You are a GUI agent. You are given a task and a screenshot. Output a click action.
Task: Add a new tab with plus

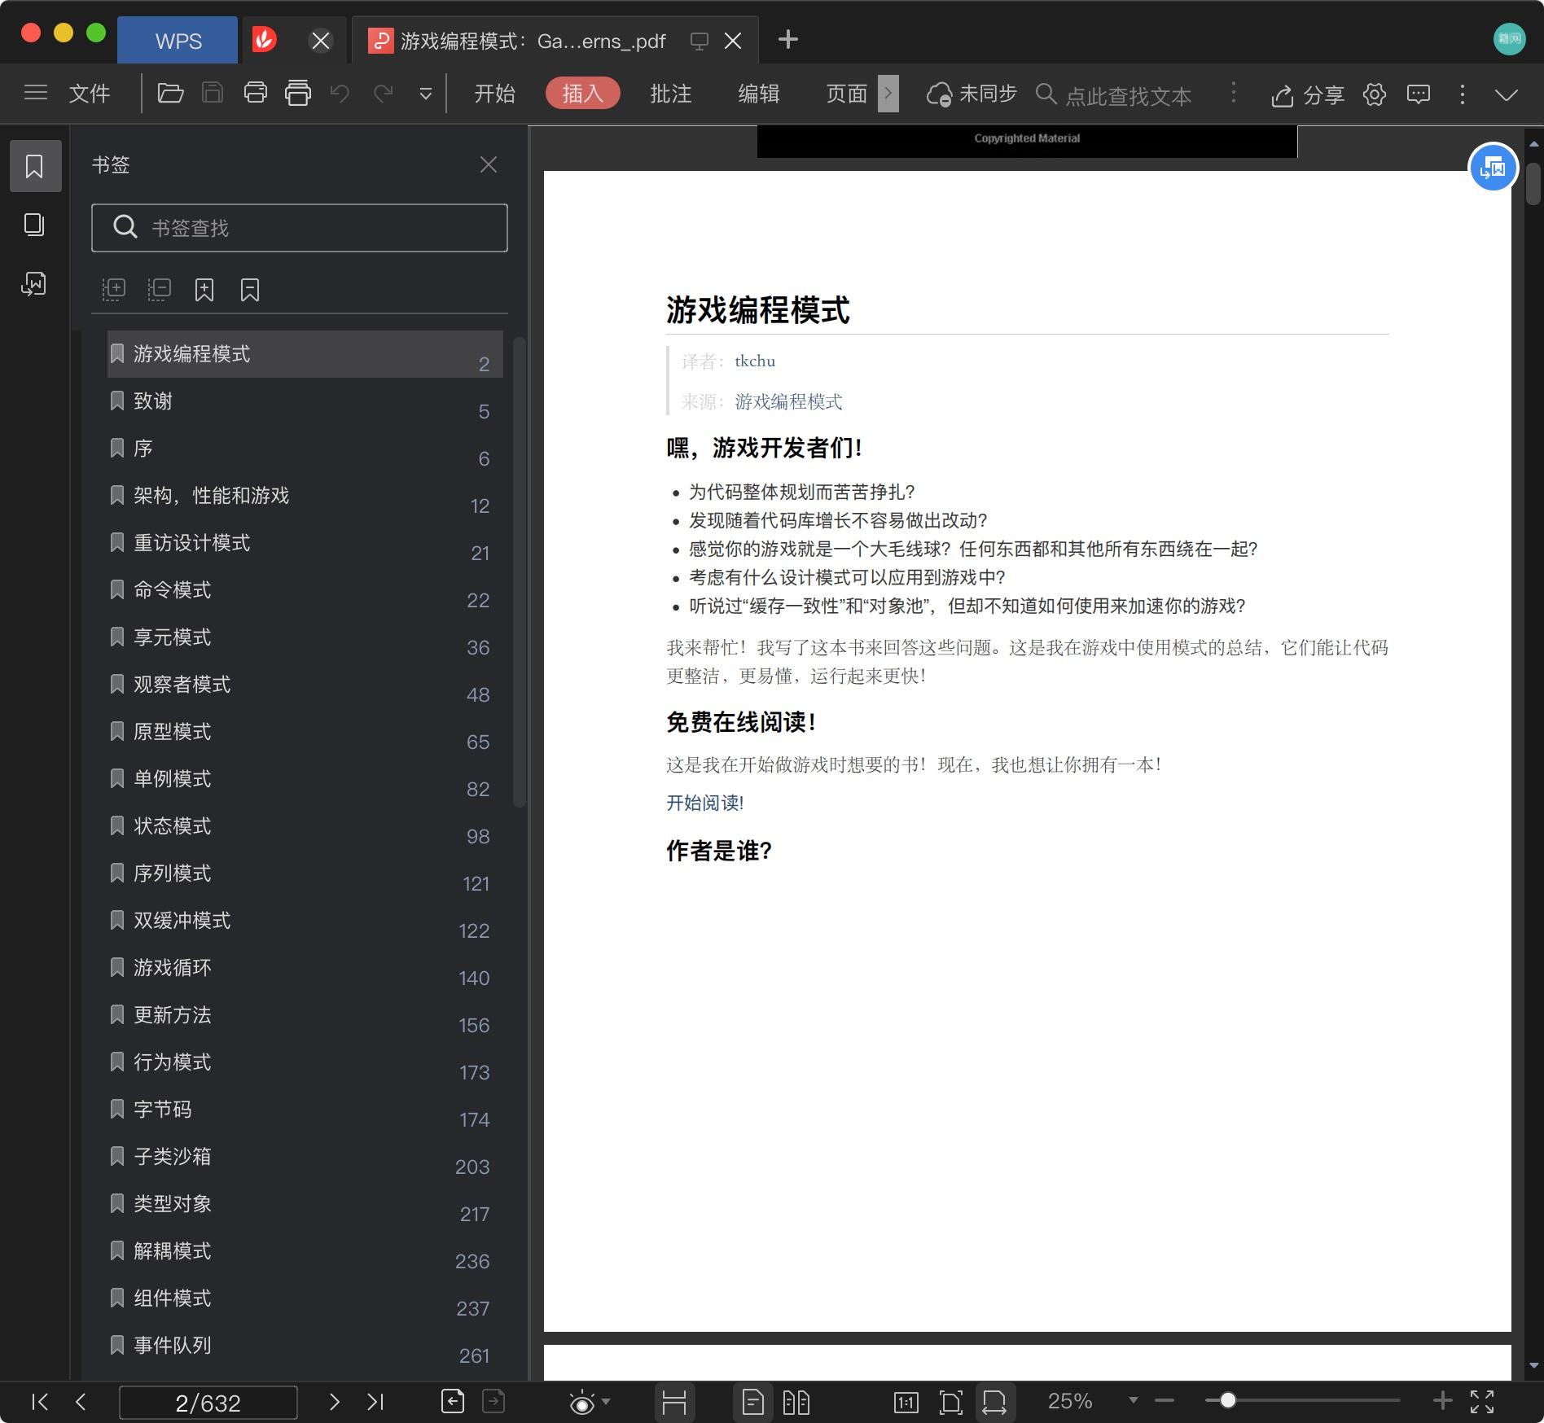[788, 39]
